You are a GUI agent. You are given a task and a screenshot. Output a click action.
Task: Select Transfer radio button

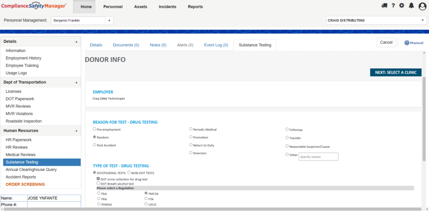pyautogui.click(x=287, y=137)
